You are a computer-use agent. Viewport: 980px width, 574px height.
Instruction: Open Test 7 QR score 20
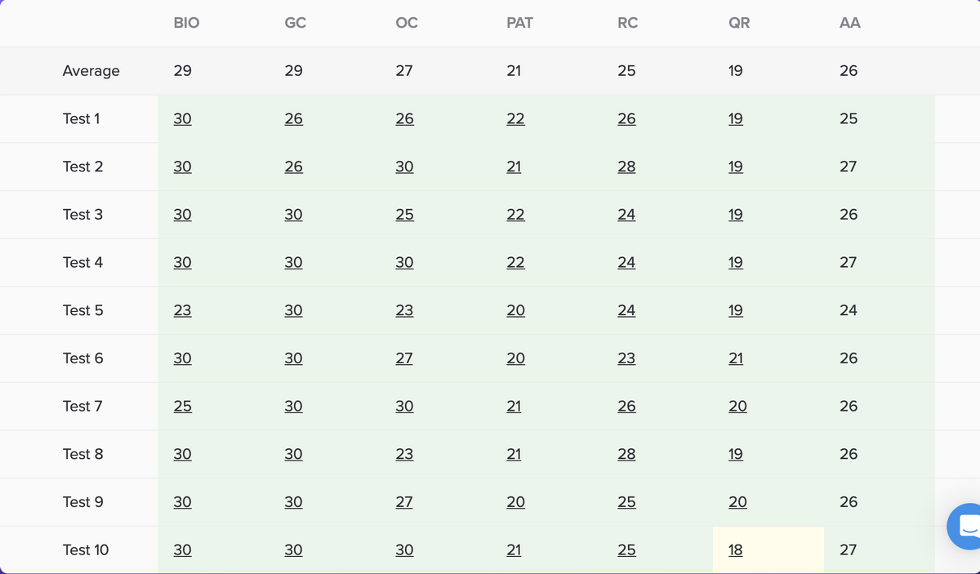(x=737, y=407)
